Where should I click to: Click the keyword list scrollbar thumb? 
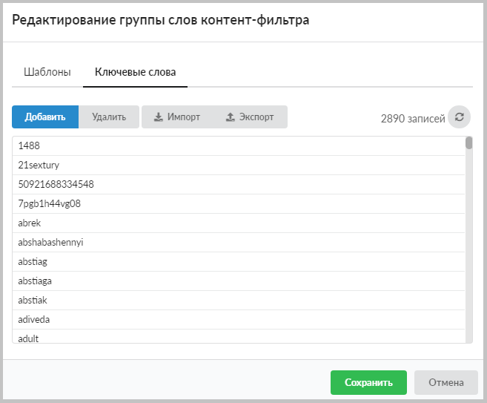click(469, 143)
